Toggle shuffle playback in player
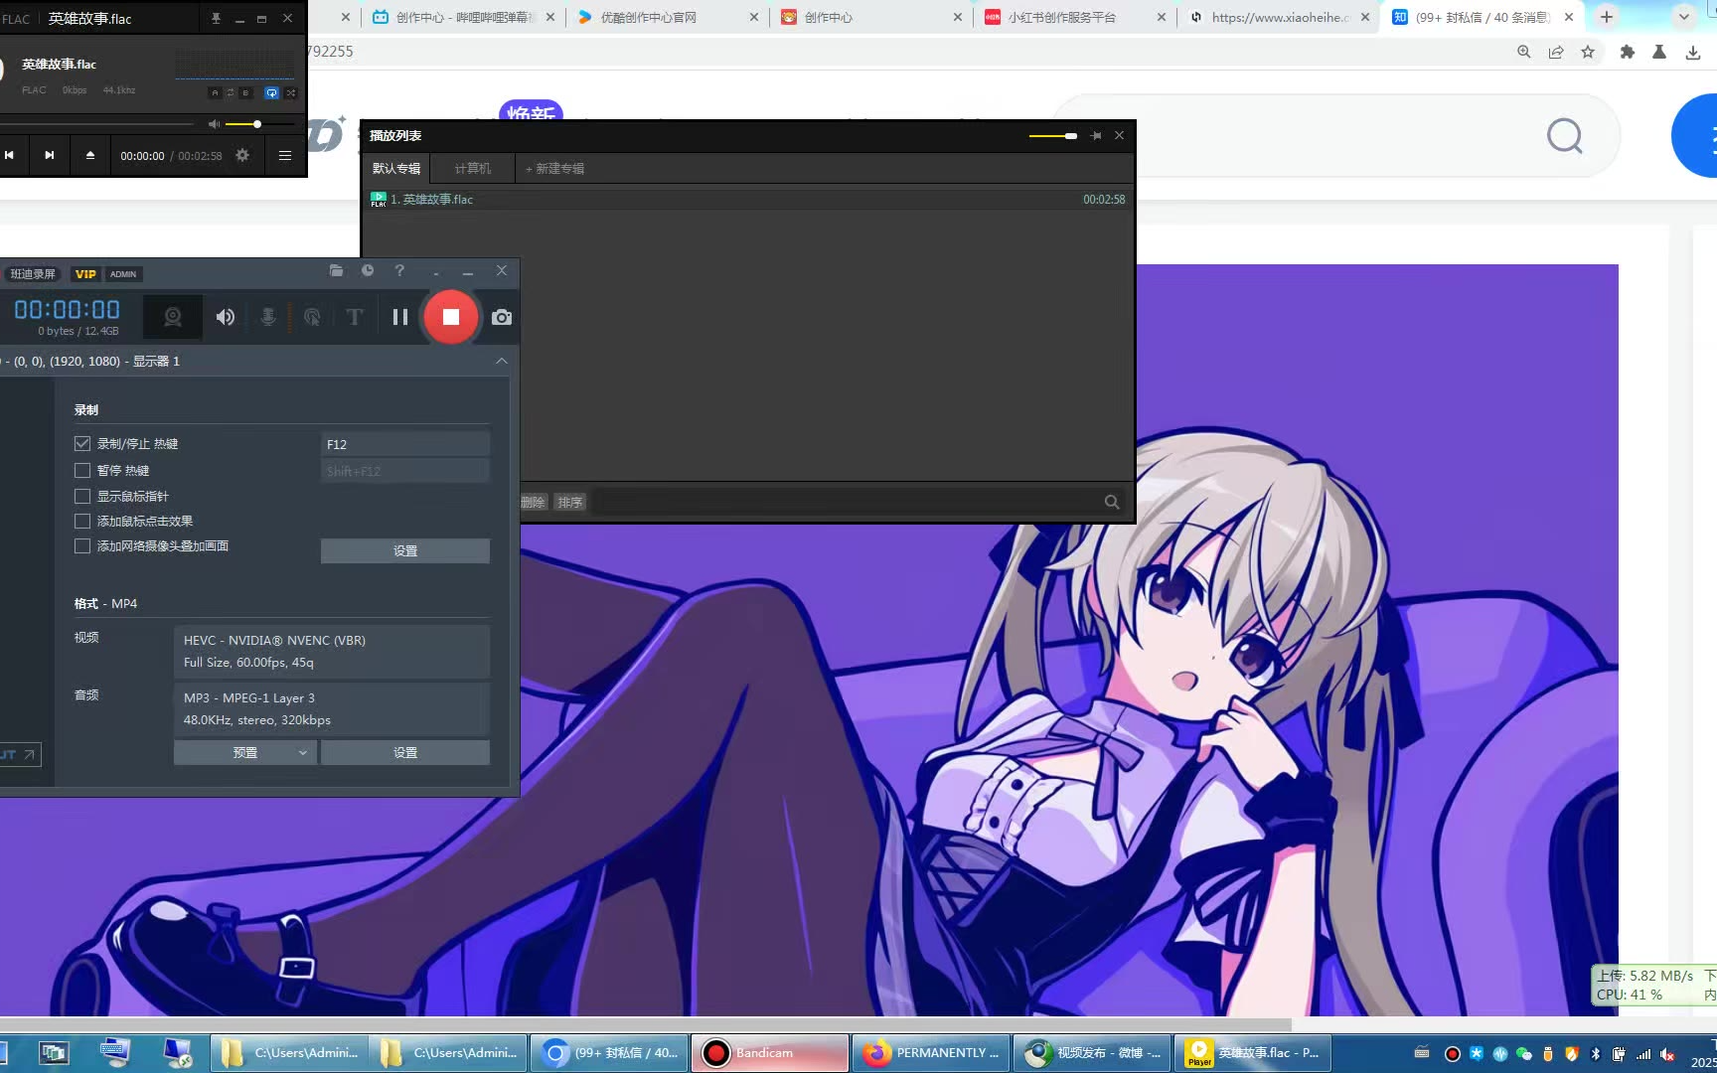 (x=291, y=92)
